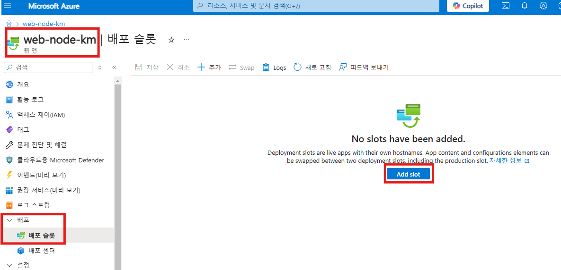Go to the 홈 breadcrumb link
Viewport: 561px width, 270px height.
tap(9, 24)
